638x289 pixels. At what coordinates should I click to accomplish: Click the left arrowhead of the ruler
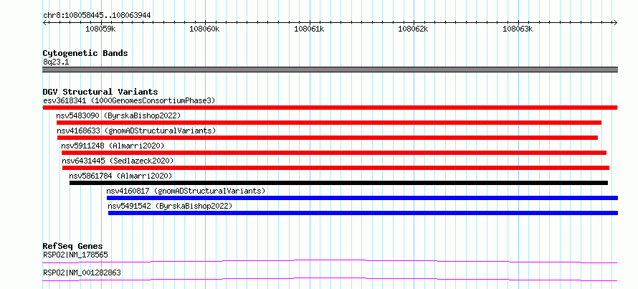click(x=44, y=22)
